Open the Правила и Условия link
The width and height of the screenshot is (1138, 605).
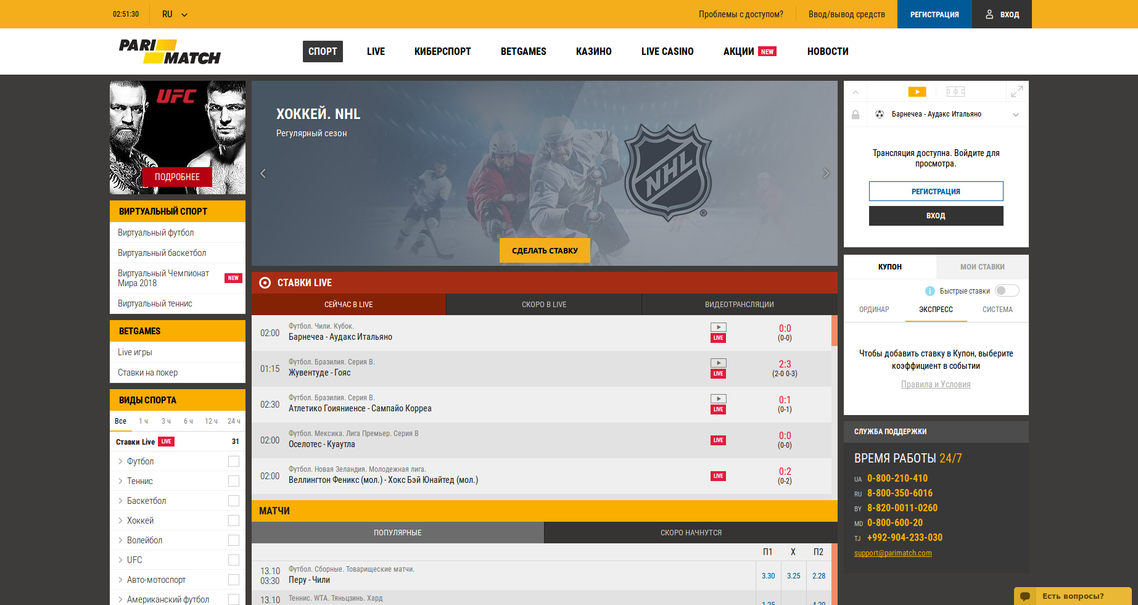(x=936, y=384)
